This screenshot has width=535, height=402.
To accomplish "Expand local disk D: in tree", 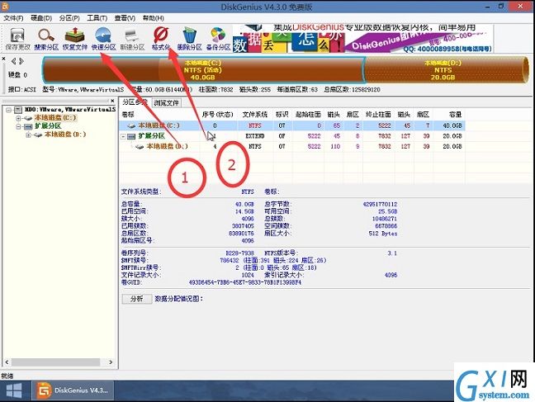I will tap(28, 135).
